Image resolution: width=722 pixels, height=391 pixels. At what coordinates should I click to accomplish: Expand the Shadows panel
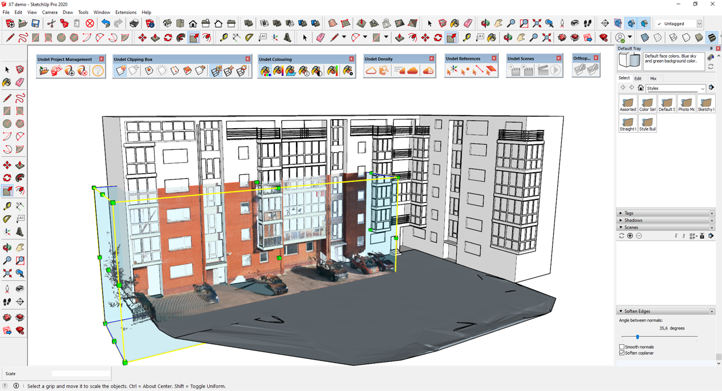633,220
